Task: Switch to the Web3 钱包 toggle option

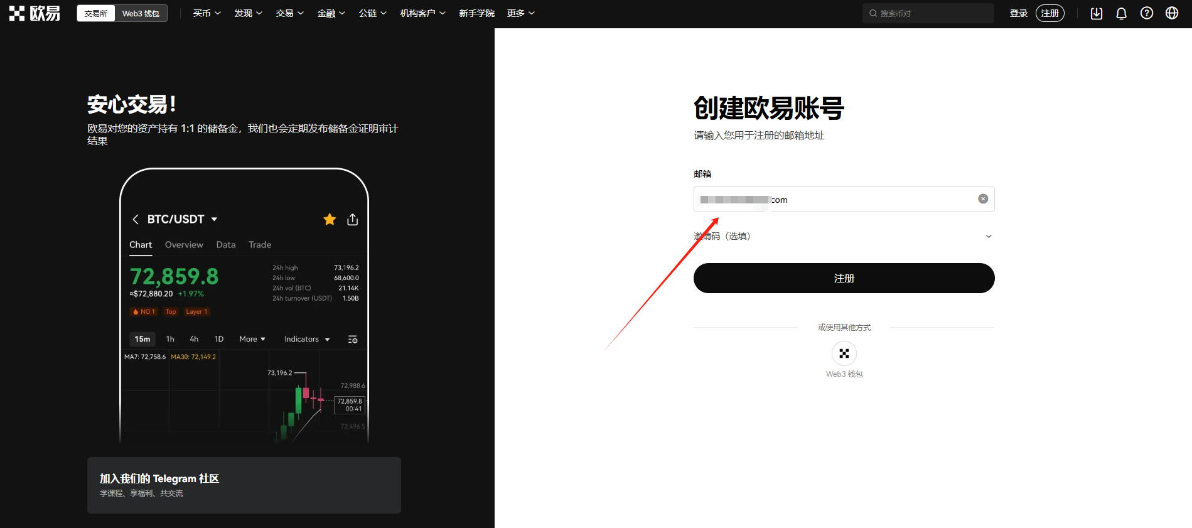Action: (x=141, y=13)
